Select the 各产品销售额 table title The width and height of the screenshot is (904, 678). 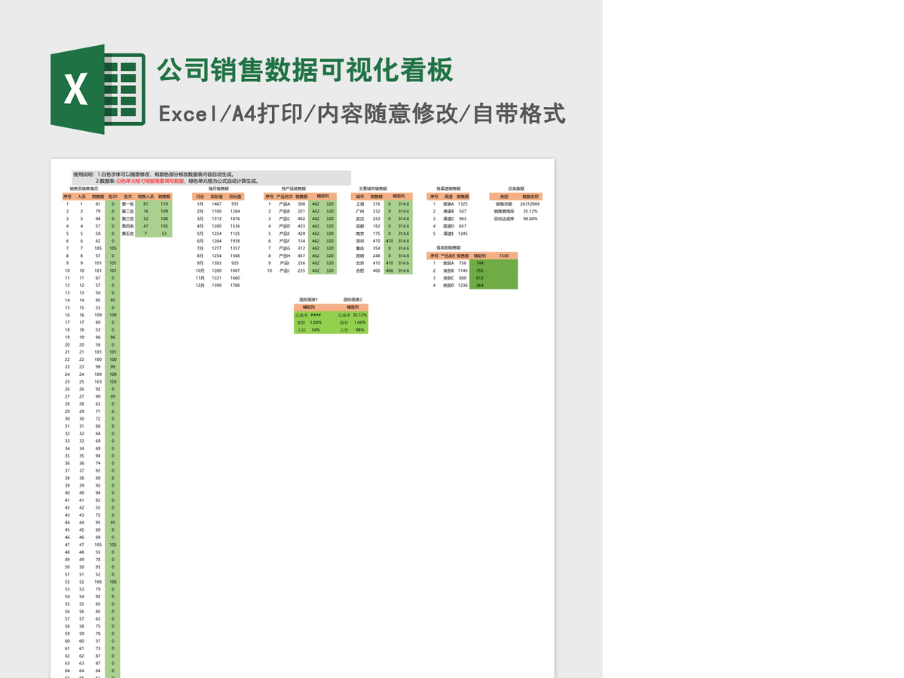294,188
